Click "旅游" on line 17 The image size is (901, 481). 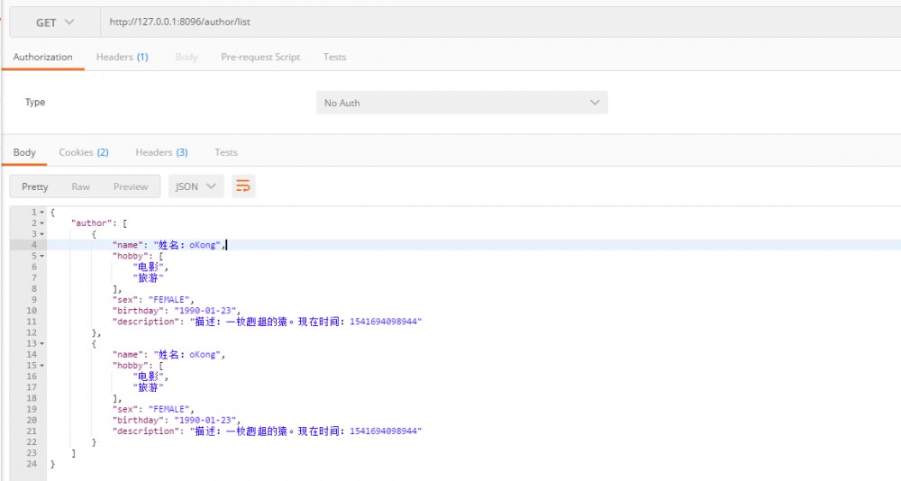point(149,387)
